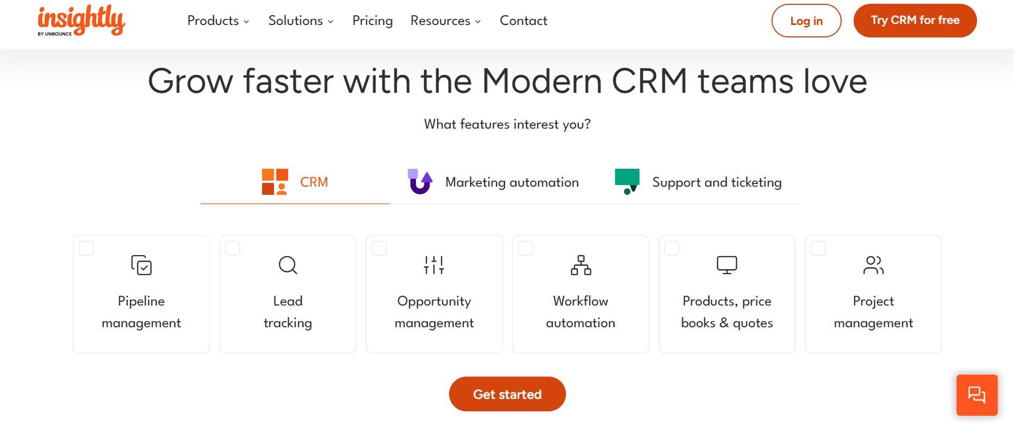Open the Contact page
This screenshot has width=1014, height=426.
click(x=523, y=21)
